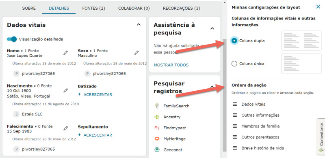325x158 pixels.
Task: Click the single column layout thumbnail
Action: [301, 64]
